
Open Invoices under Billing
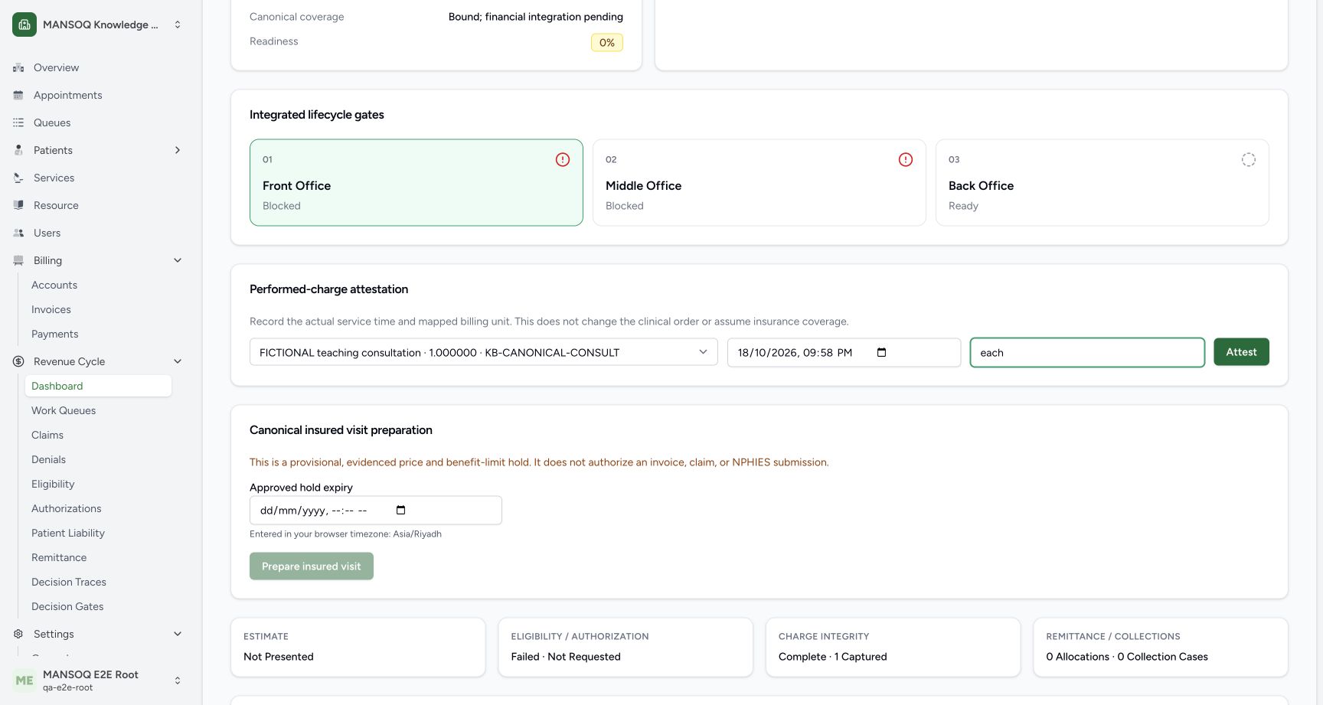[51, 309]
